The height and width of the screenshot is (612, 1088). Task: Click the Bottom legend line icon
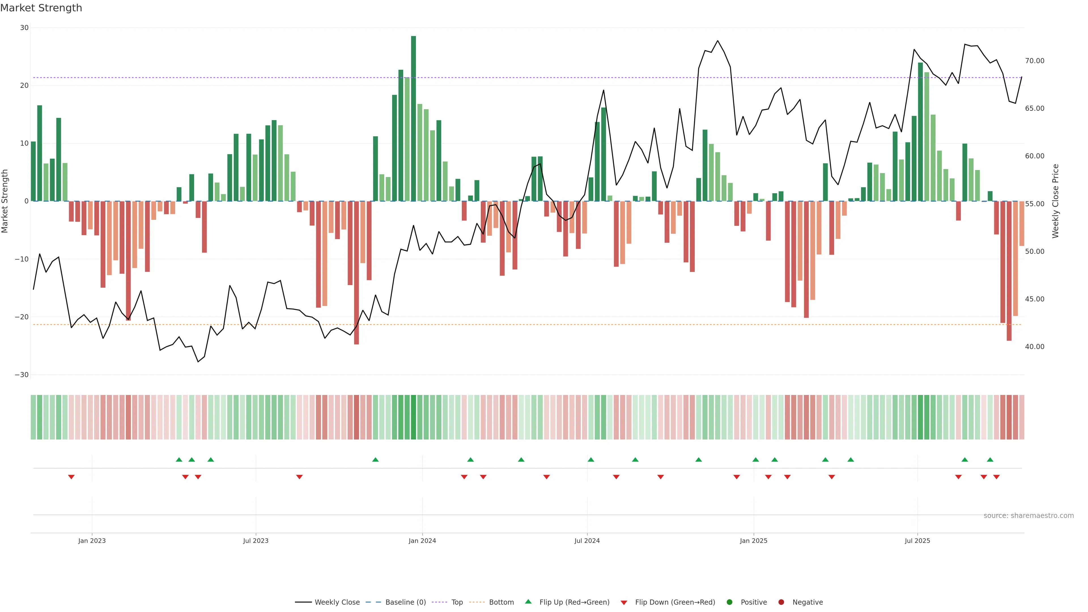coord(477,602)
